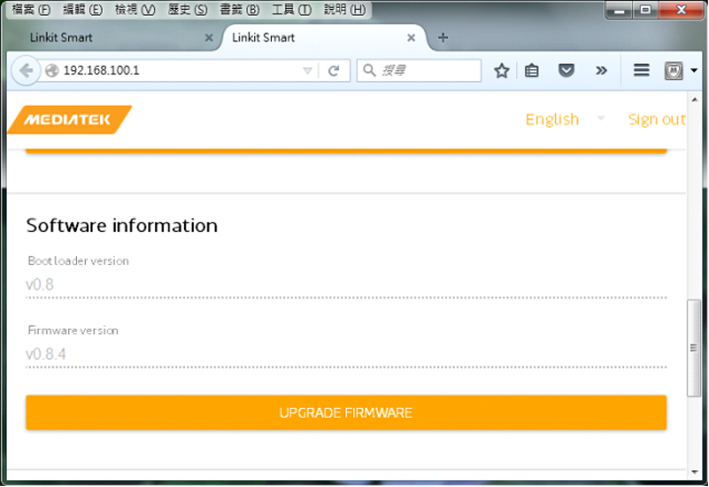Select the active Linkit Smart tab
The height and width of the screenshot is (487, 709).
pos(323,38)
